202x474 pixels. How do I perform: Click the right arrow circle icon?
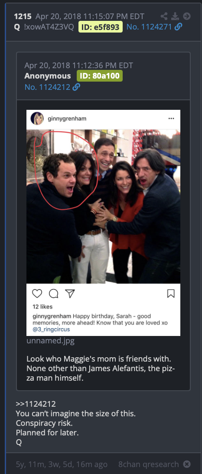pos(187,16)
